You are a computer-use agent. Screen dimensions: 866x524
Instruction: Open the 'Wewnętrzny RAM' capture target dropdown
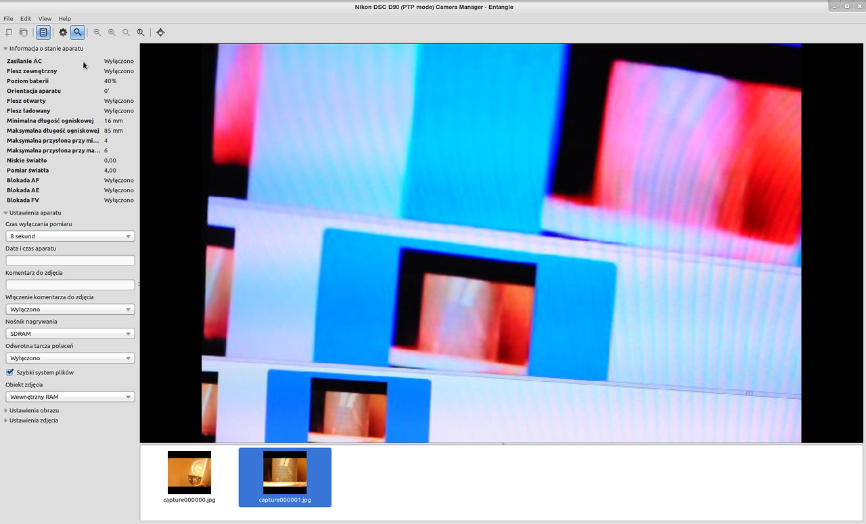pyautogui.click(x=70, y=397)
